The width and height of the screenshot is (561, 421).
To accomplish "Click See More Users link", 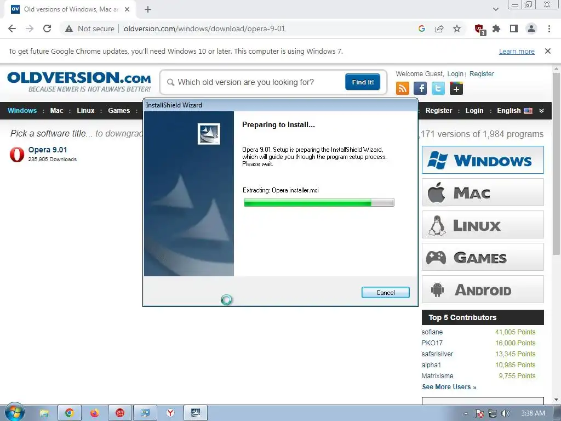I will click(x=449, y=387).
